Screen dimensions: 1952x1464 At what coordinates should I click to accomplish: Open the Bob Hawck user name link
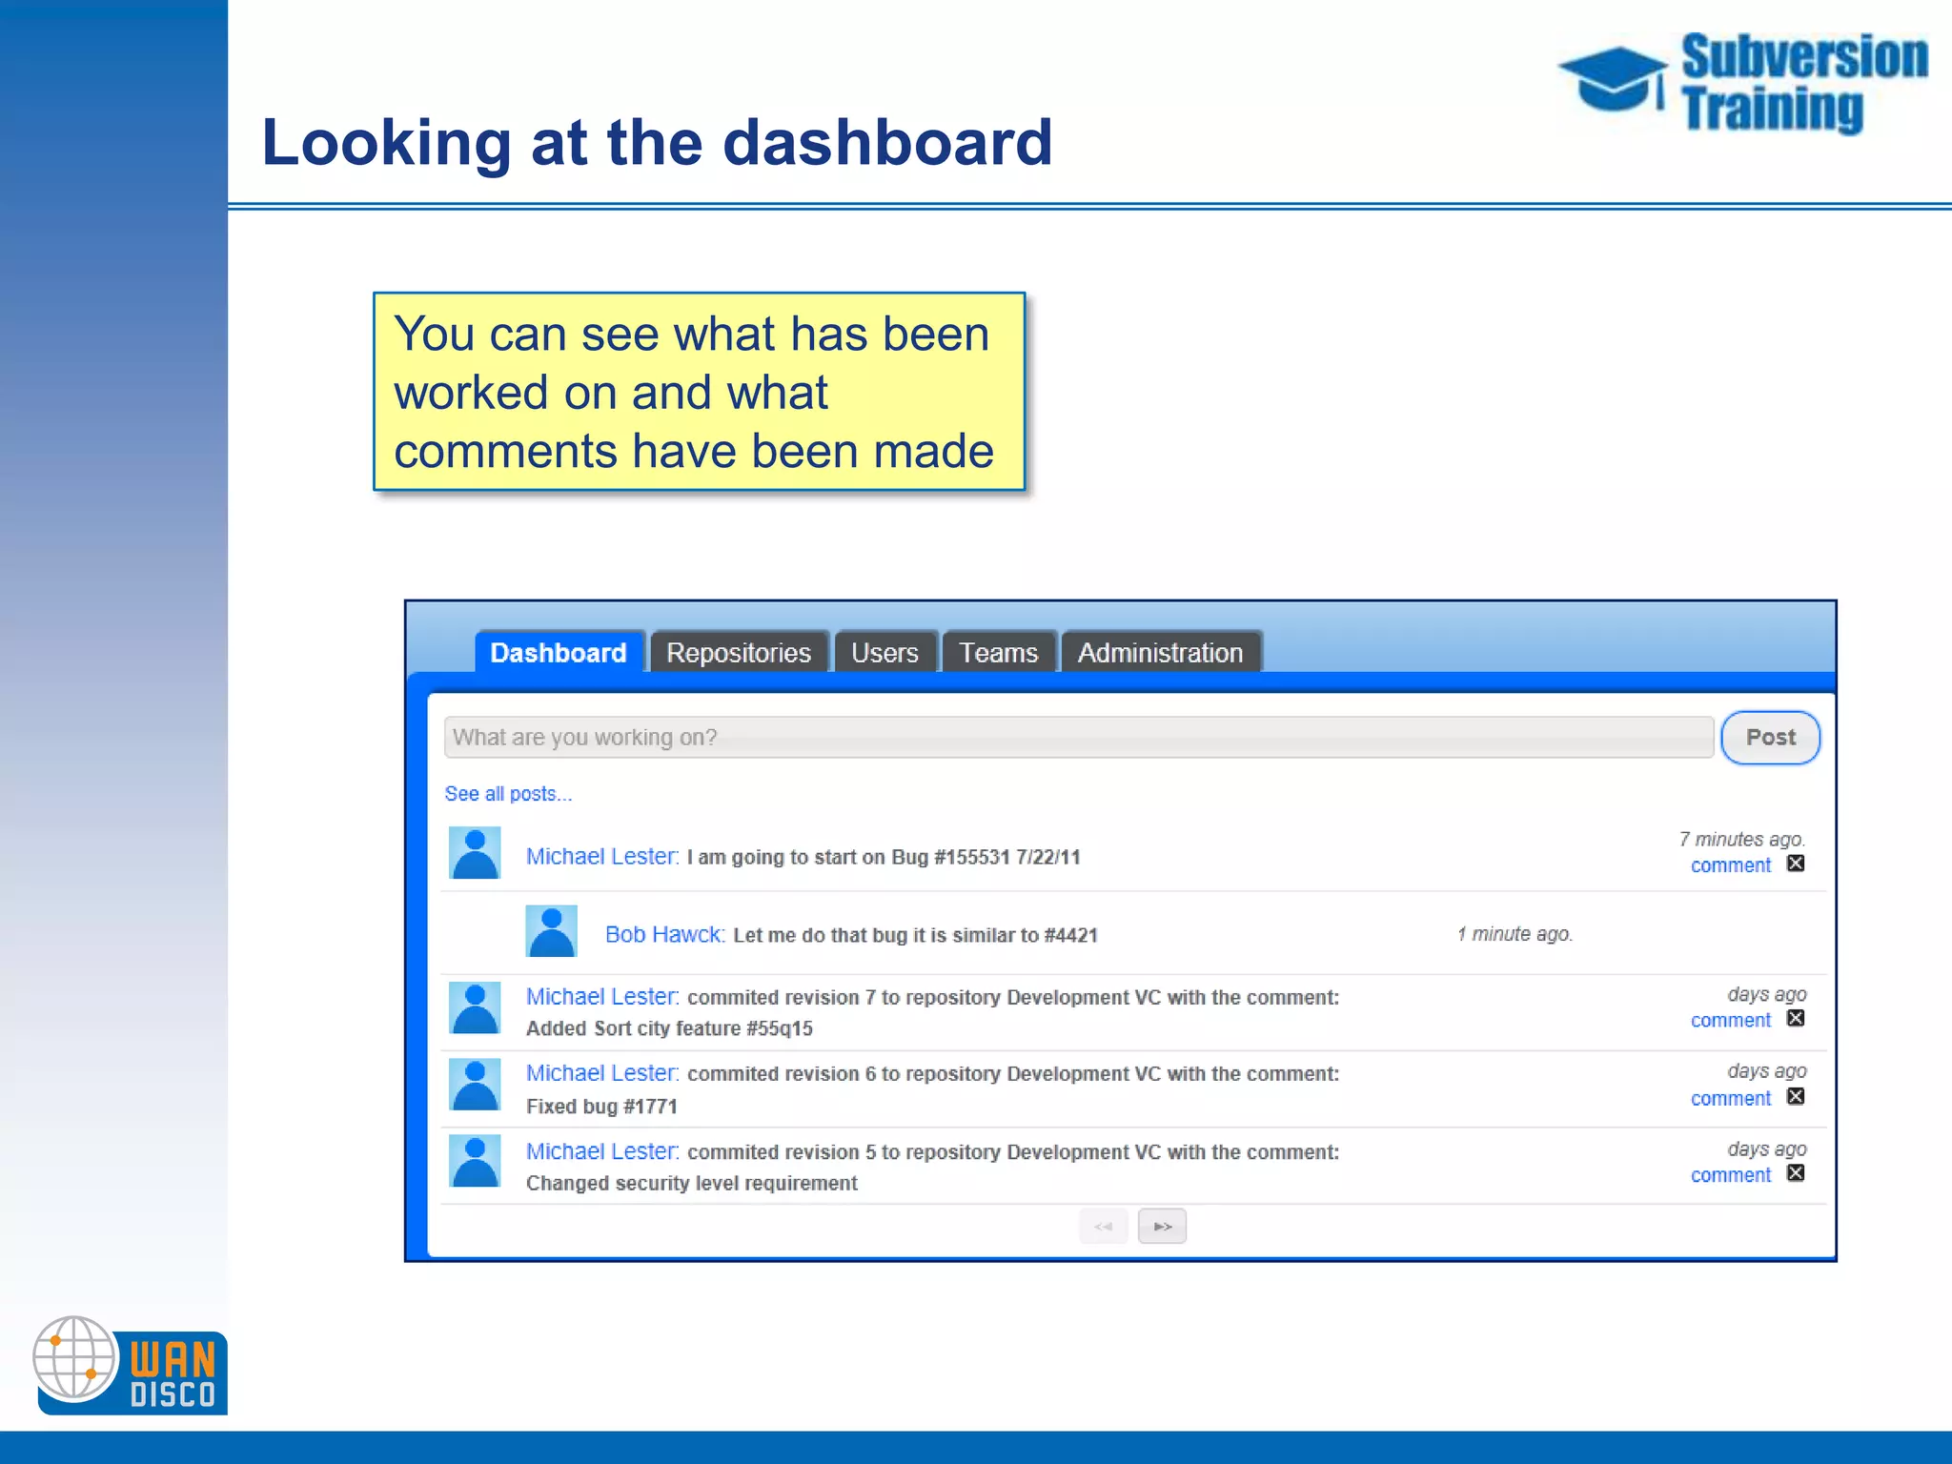click(664, 934)
